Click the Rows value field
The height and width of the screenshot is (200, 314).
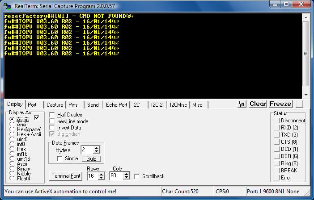[93, 176]
